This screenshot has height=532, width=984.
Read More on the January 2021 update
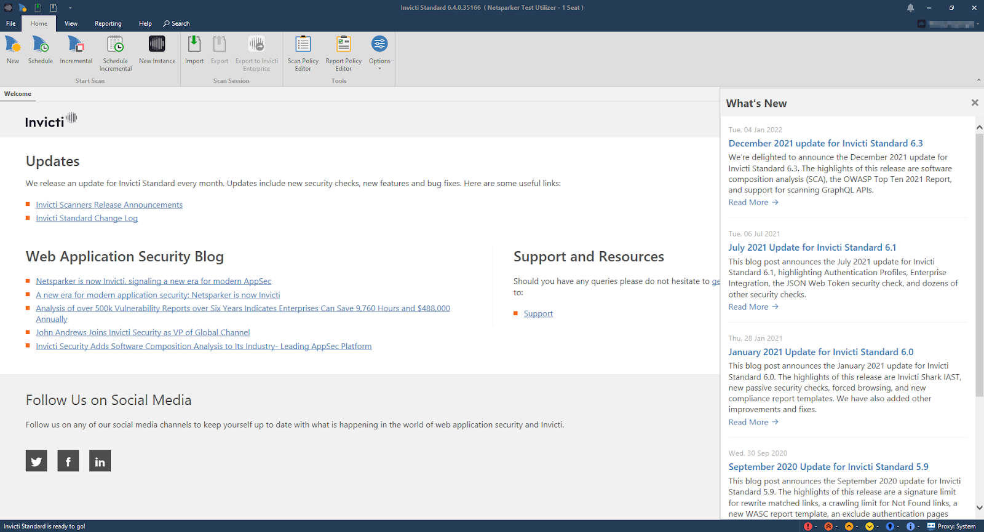pos(753,422)
